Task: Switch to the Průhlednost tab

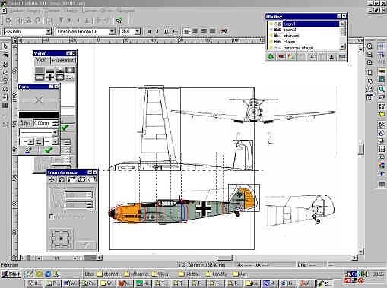Action: click(63, 60)
